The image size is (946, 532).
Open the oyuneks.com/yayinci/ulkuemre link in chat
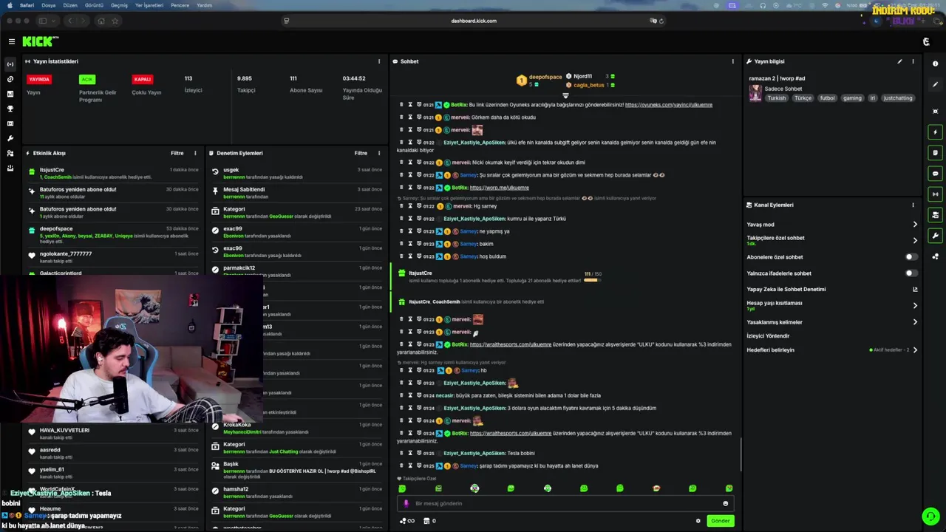pyautogui.click(x=669, y=105)
